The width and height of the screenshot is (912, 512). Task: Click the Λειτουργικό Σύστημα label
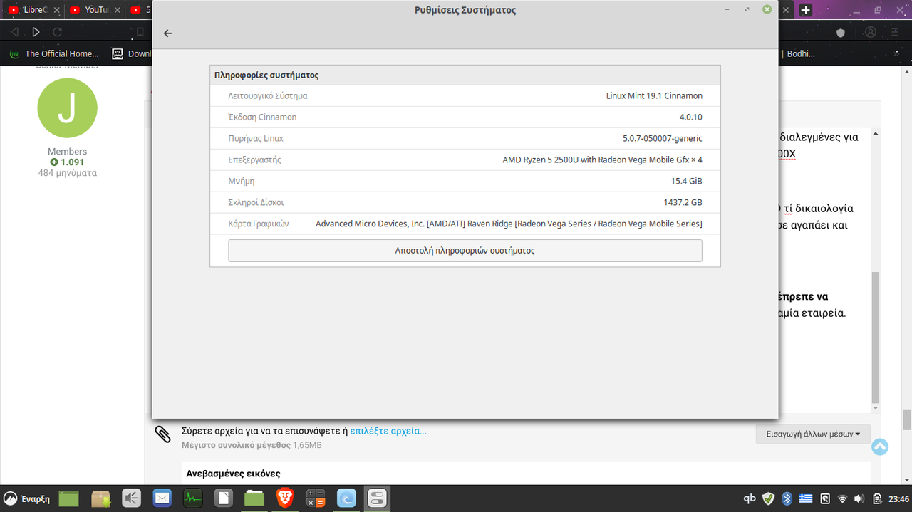coord(268,95)
